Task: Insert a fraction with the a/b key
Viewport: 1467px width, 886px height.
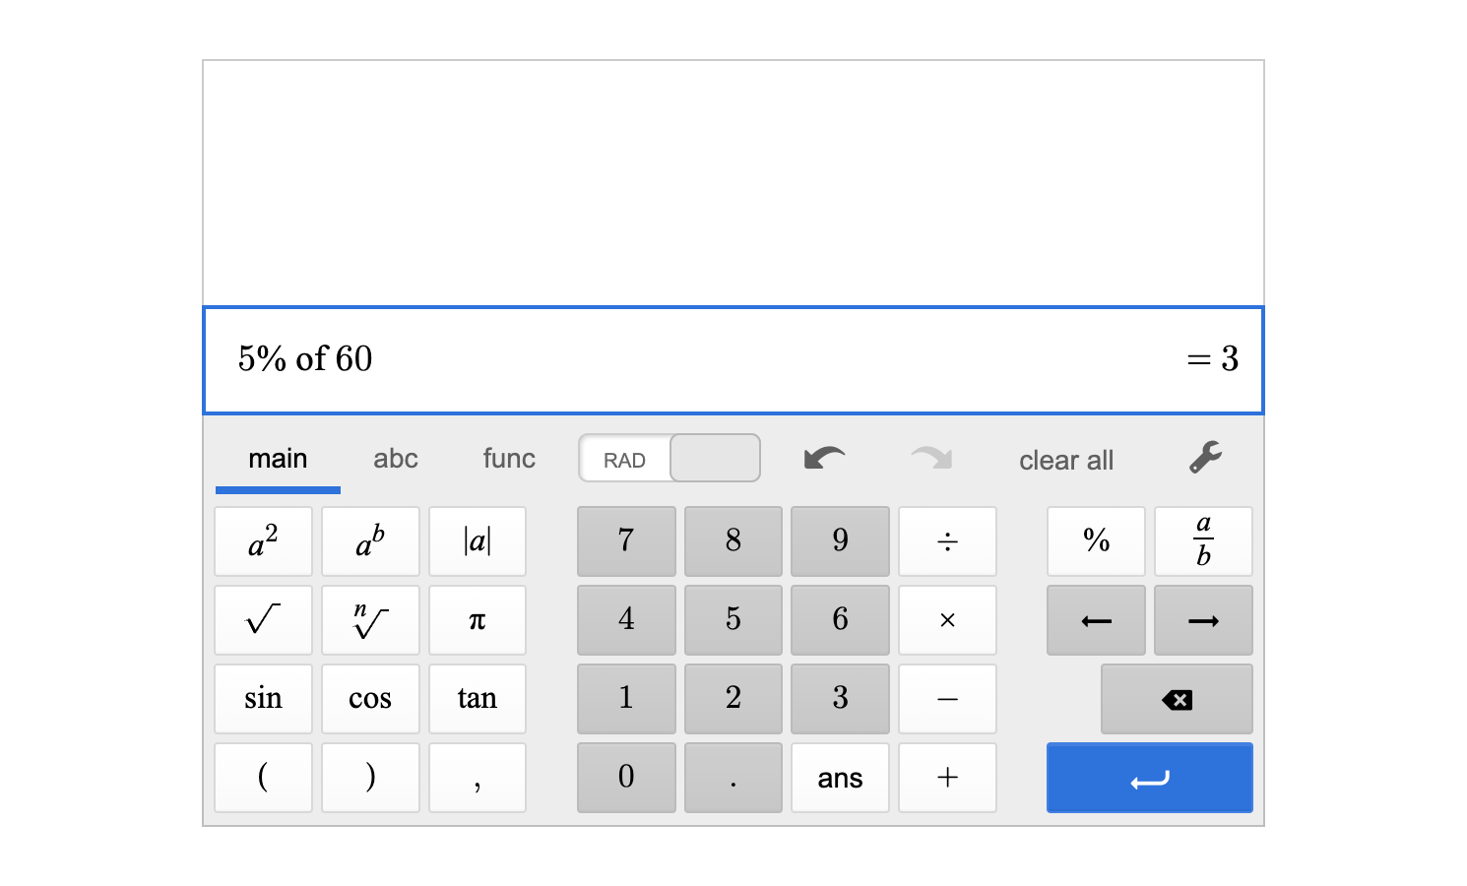Action: click(1203, 541)
